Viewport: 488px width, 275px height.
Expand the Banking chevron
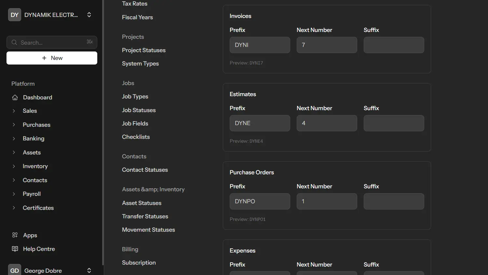pyautogui.click(x=14, y=138)
